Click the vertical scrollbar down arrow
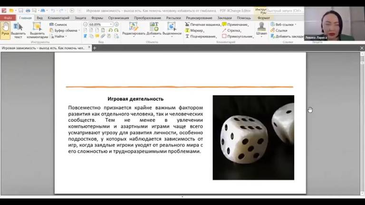The height and width of the screenshot is (205, 365). 362,193
